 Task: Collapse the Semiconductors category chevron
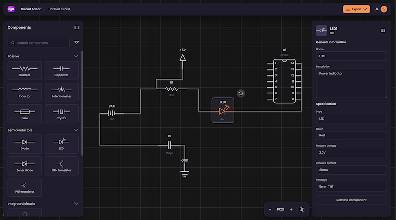(76, 130)
